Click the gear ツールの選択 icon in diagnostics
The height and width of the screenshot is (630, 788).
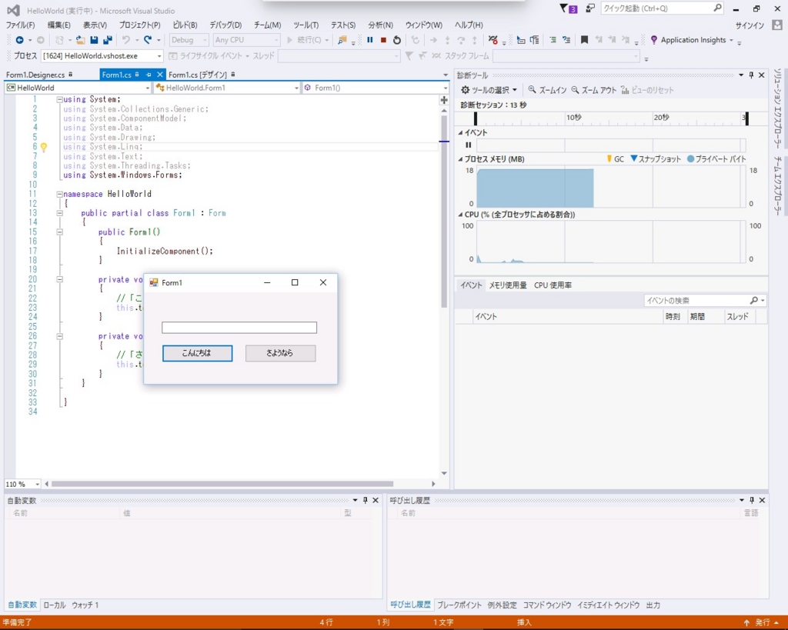pyautogui.click(x=466, y=90)
